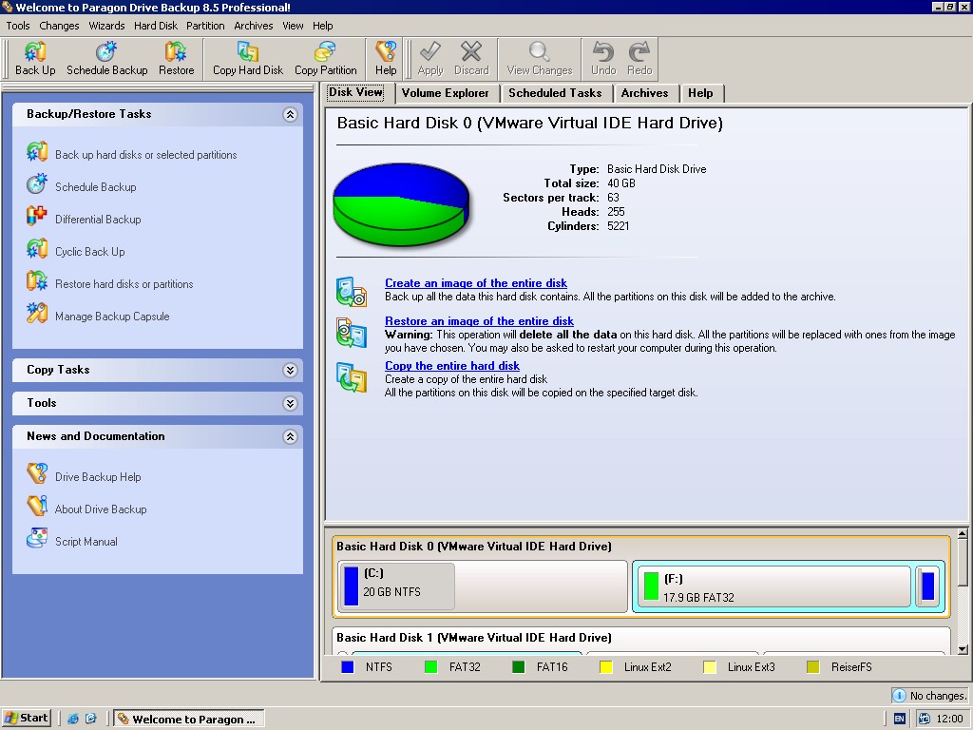Open the View menu
The width and height of the screenshot is (973, 730).
pyautogui.click(x=293, y=26)
